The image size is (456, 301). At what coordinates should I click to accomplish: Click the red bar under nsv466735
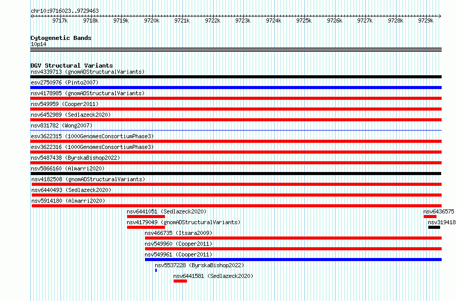coord(294,238)
